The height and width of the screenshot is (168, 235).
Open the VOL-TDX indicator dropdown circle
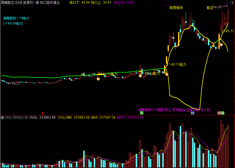tap(2, 118)
